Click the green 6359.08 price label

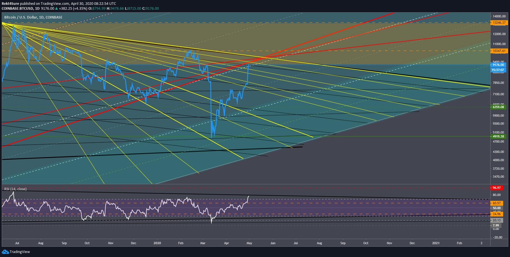click(x=498, y=107)
